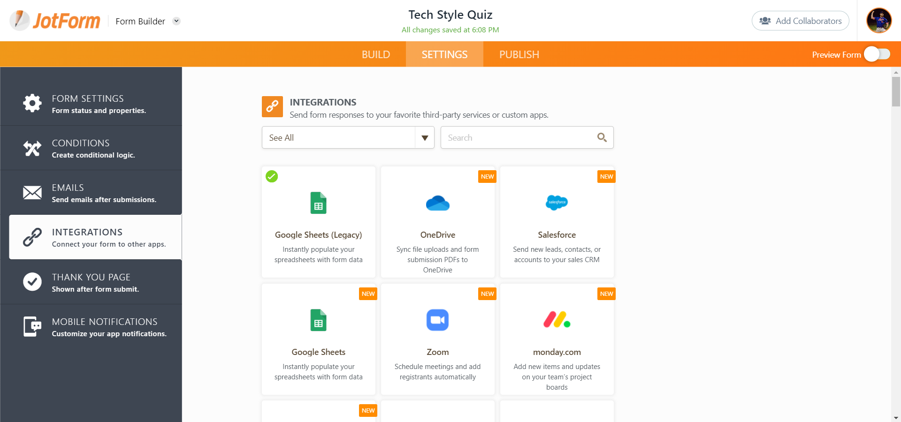
Task: Click the search magnifier icon
Action: tap(602, 137)
